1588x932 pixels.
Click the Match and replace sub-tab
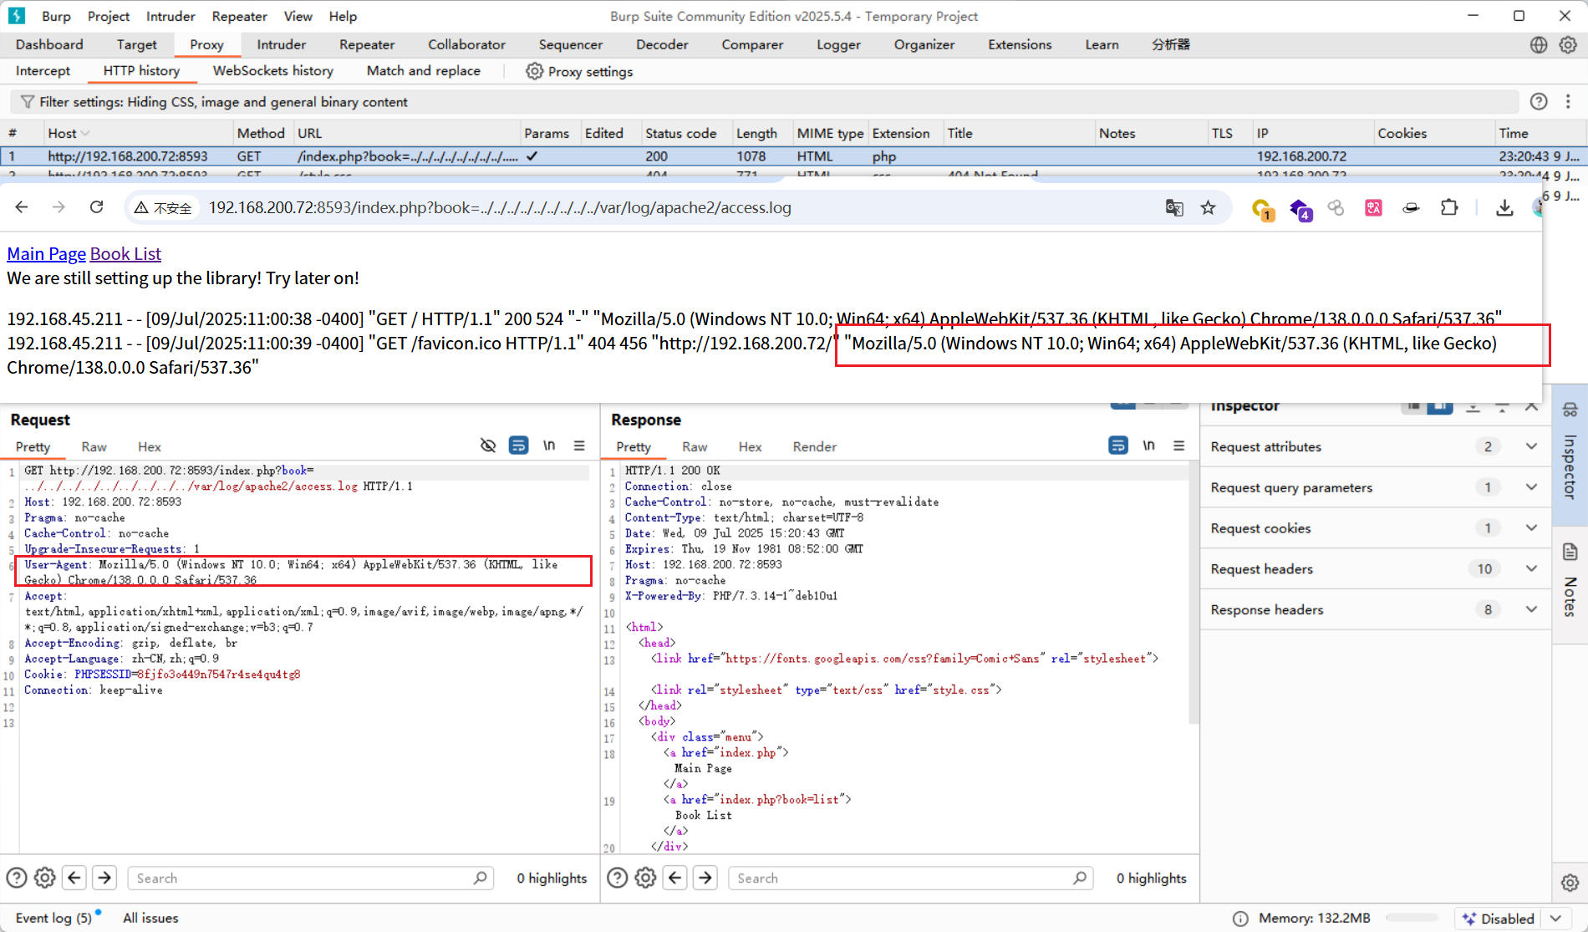pyautogui.click(x=423, y=71)
